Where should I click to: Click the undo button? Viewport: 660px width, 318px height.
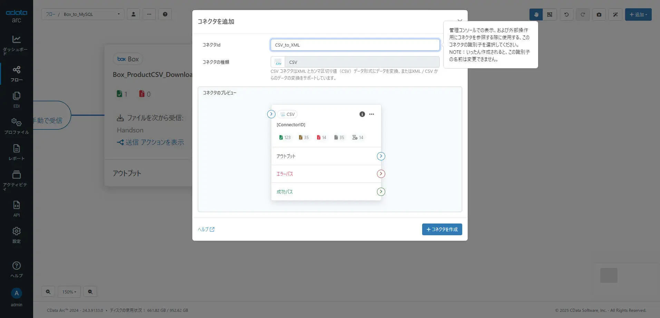point(566,14)
